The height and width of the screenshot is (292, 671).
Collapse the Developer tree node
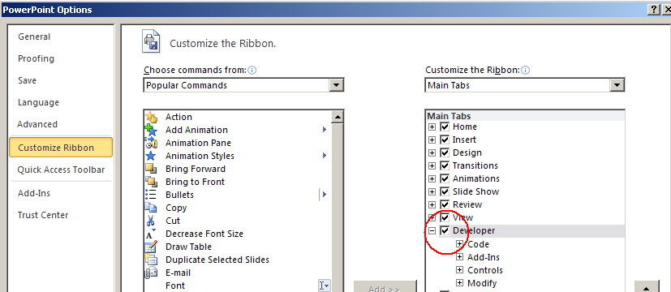point(432,231)
